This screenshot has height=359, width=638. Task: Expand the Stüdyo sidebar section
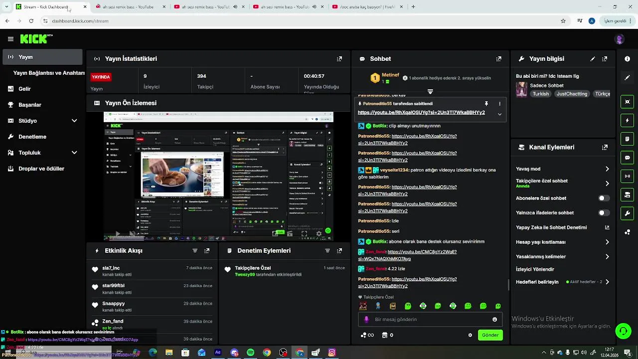point(74,121)
